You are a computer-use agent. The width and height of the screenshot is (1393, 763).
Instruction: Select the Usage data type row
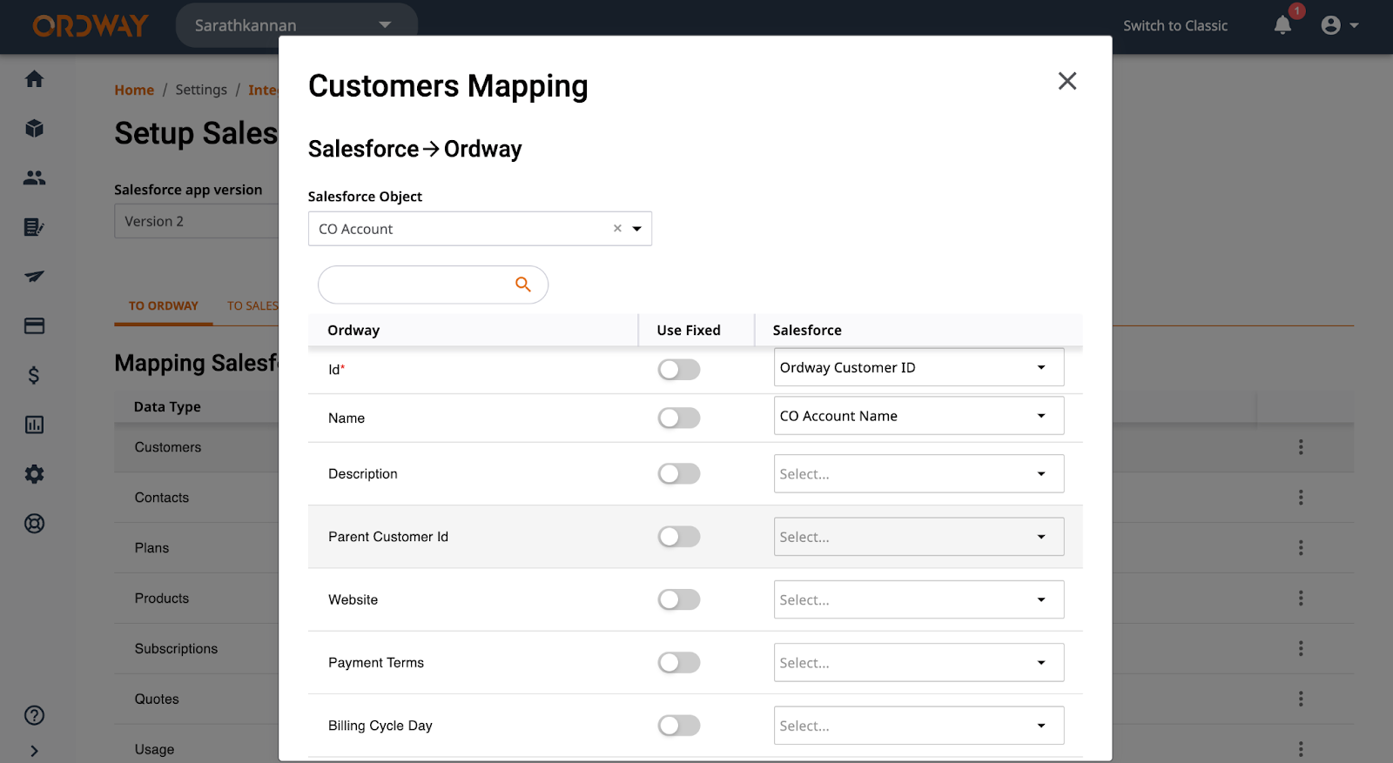coord(155,749)
